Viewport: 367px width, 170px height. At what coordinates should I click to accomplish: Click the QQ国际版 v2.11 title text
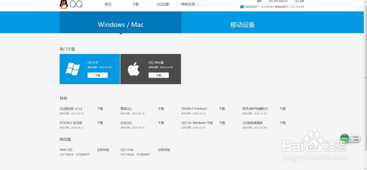(71, 109)
